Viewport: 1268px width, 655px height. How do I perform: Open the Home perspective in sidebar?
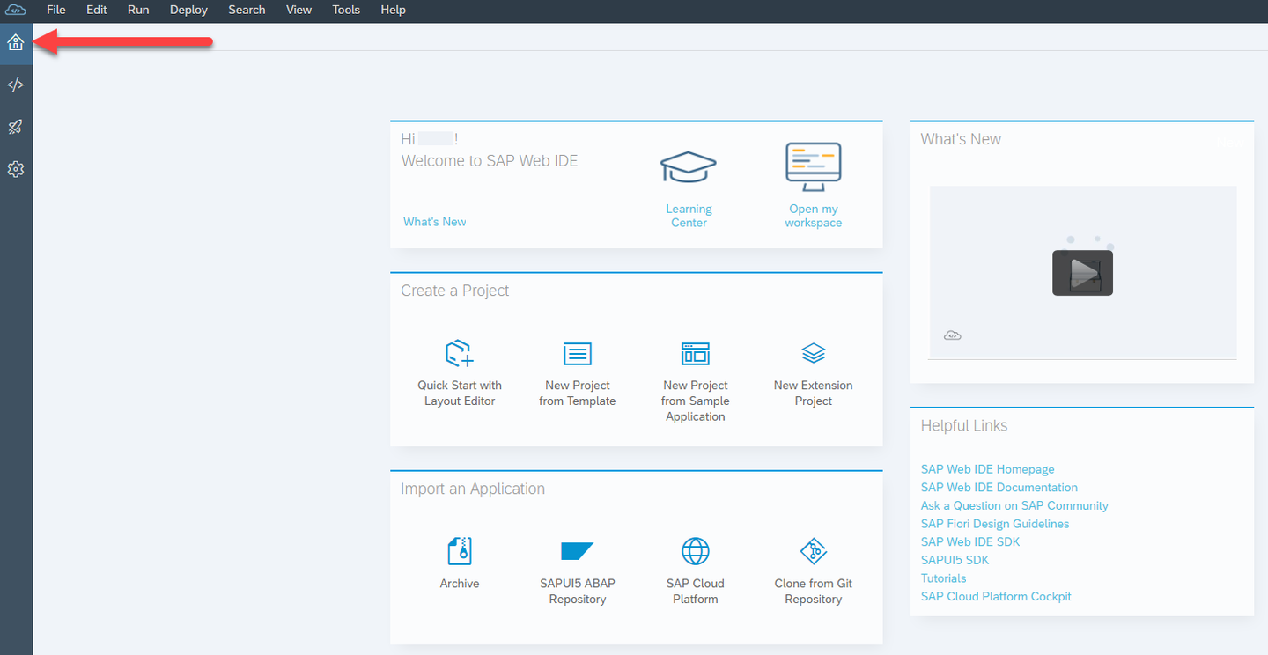click(x=15, y=42)
